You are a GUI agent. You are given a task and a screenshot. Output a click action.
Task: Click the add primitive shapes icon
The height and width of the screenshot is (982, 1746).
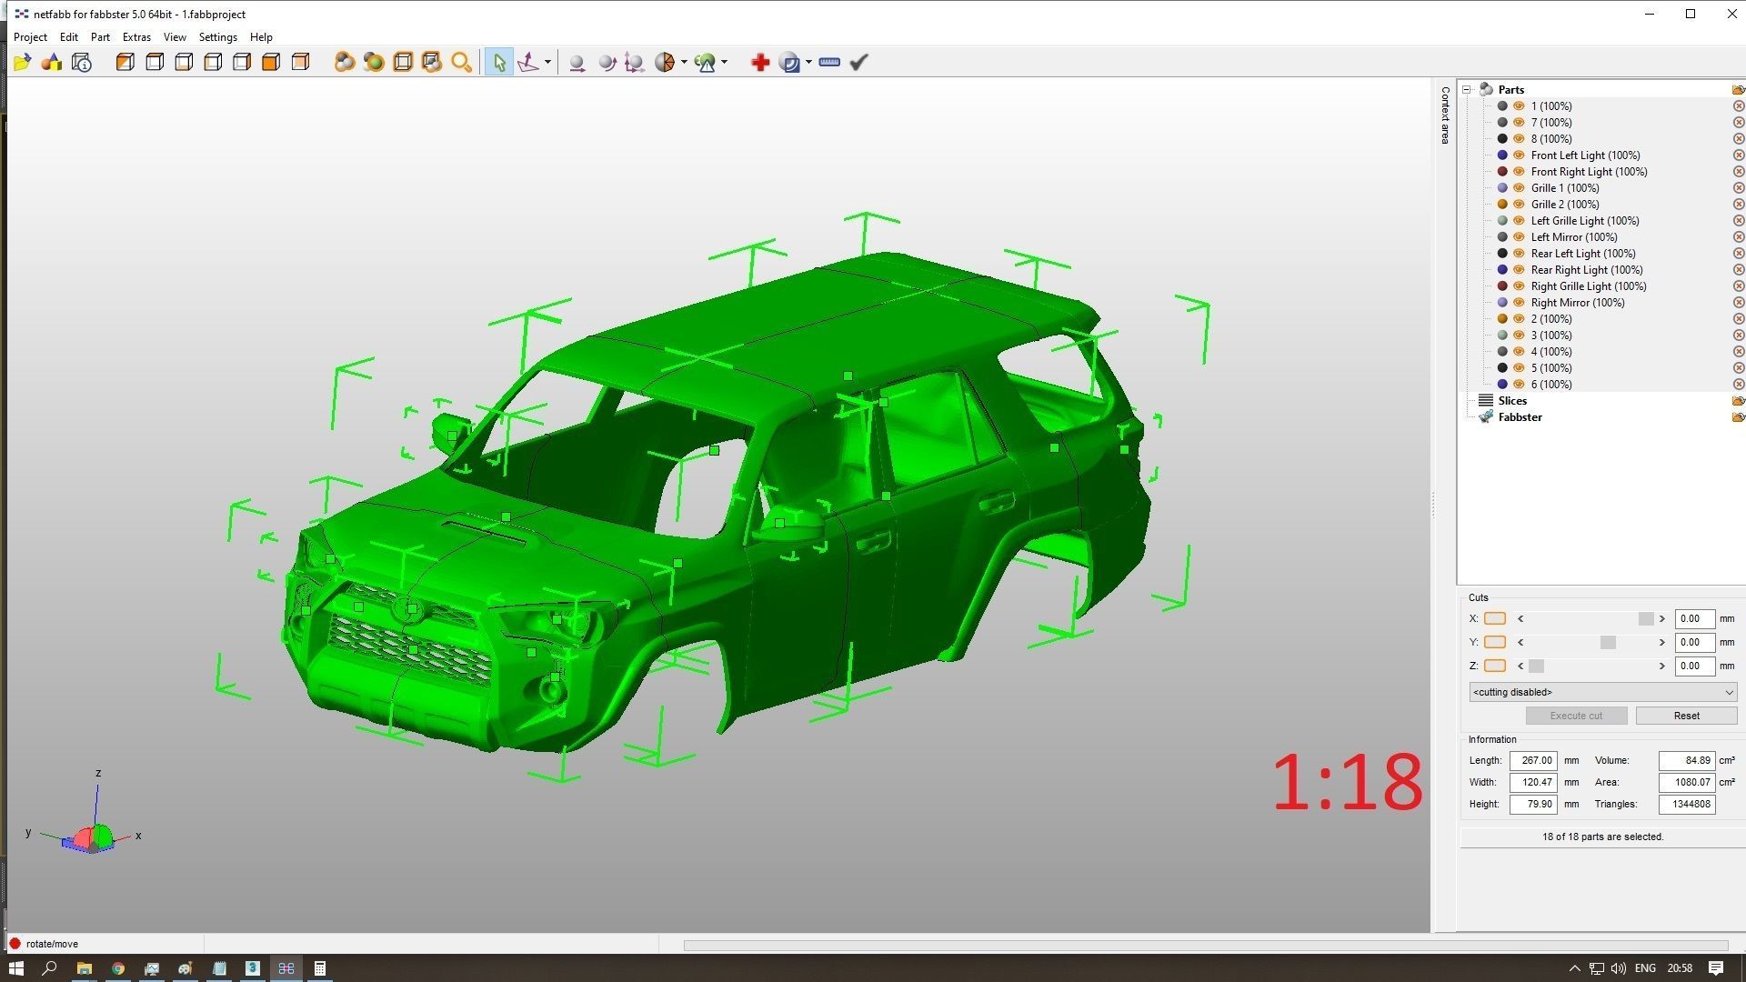tap(52, 62)
